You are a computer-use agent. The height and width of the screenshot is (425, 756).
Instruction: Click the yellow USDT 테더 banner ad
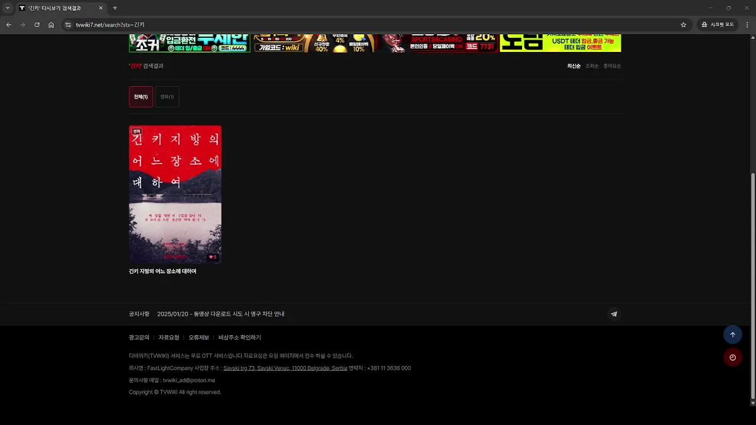pyautogui.click(x=561, y=43)
